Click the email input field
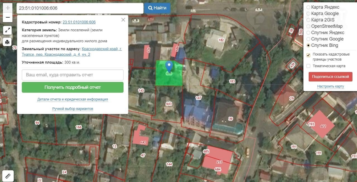This screenshot has height=182, width=357. coord(73,75)
